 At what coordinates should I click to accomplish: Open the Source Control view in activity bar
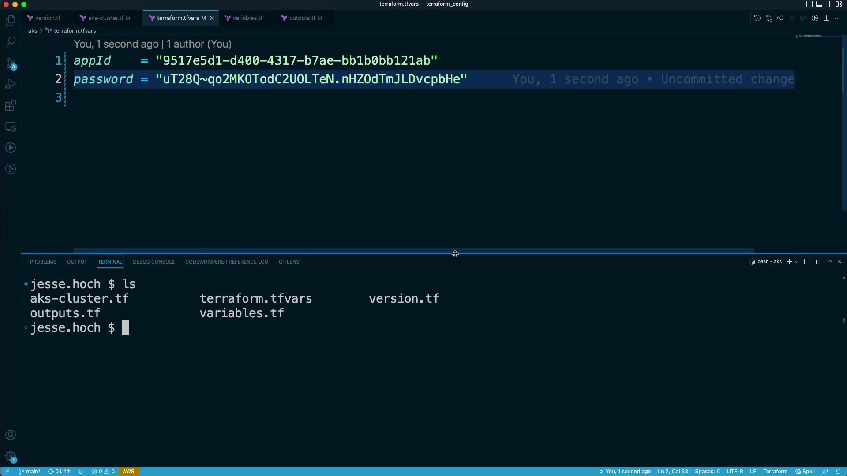[x=11, y=63]
